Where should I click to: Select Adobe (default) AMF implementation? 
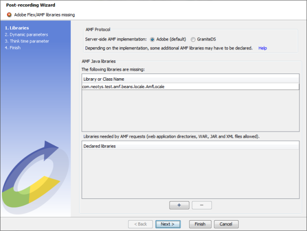point(153,40)
